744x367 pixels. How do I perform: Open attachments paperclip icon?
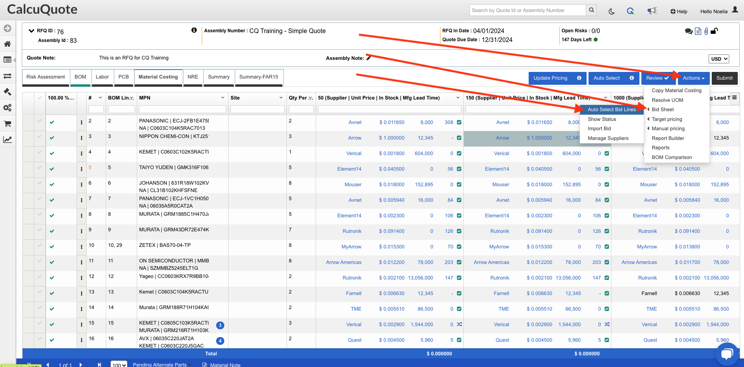click(706, 31)
